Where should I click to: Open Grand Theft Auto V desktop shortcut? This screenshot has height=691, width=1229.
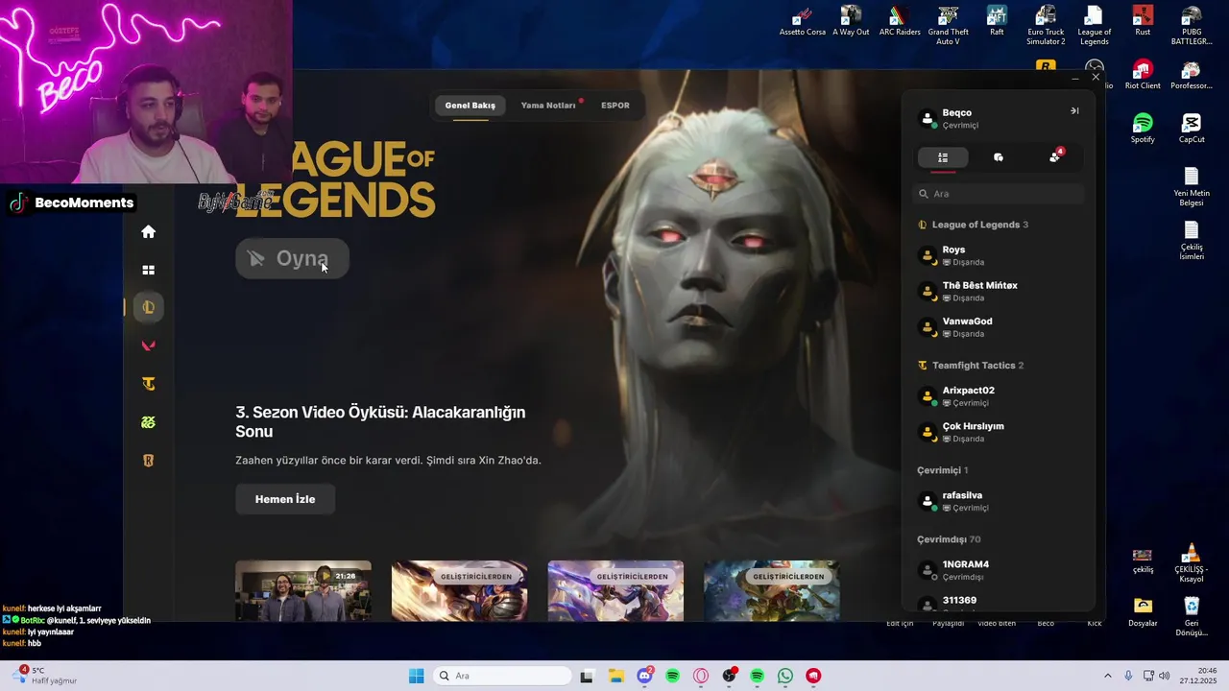coord(948,26)
